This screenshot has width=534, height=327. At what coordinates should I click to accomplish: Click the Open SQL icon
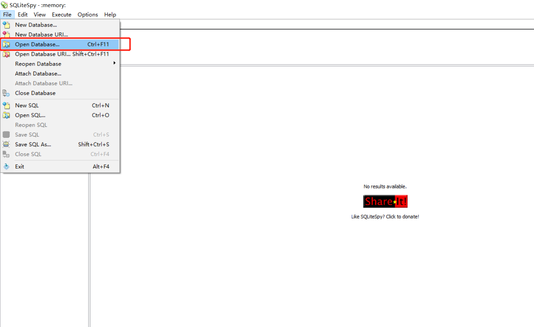click(6, 115)
